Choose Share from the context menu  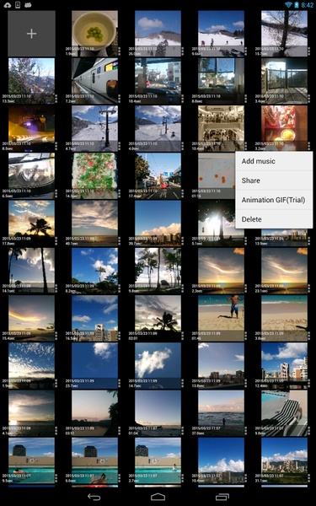tap(274, 180)
